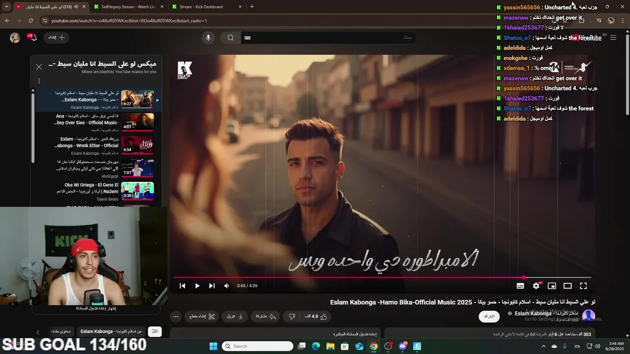Screen dimensions: 630x354
Task: Mute the video volume speaker icon
Action: [x=226, y=286]
